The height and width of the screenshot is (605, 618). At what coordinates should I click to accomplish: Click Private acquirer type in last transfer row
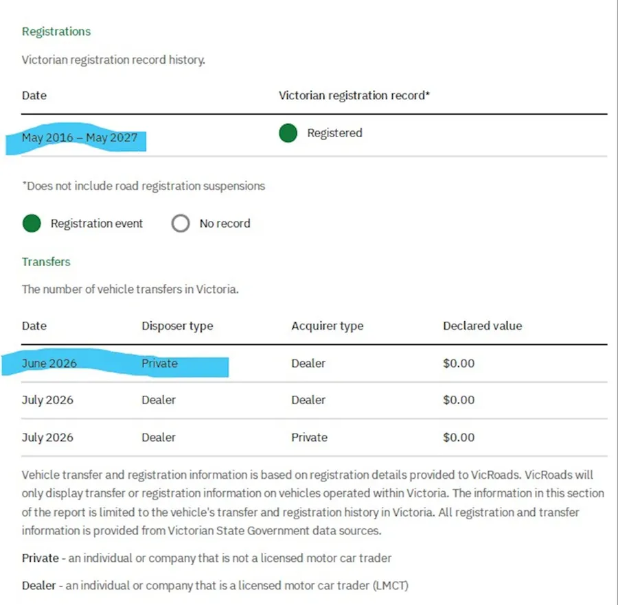pos(310,438)
